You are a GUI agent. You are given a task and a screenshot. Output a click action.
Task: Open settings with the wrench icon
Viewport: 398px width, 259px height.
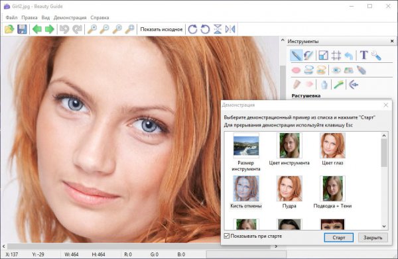click(376, 56)
